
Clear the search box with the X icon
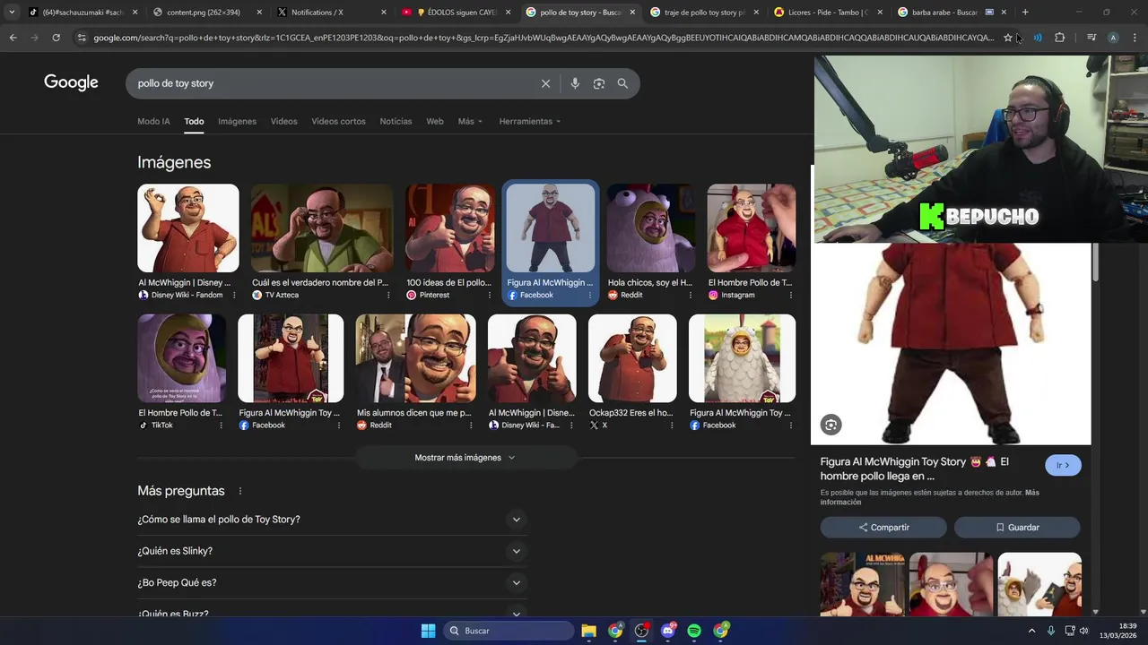point(545,83)
